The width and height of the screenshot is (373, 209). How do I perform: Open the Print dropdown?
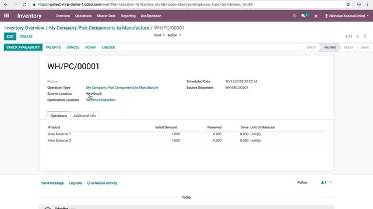(x=159, y=35)
